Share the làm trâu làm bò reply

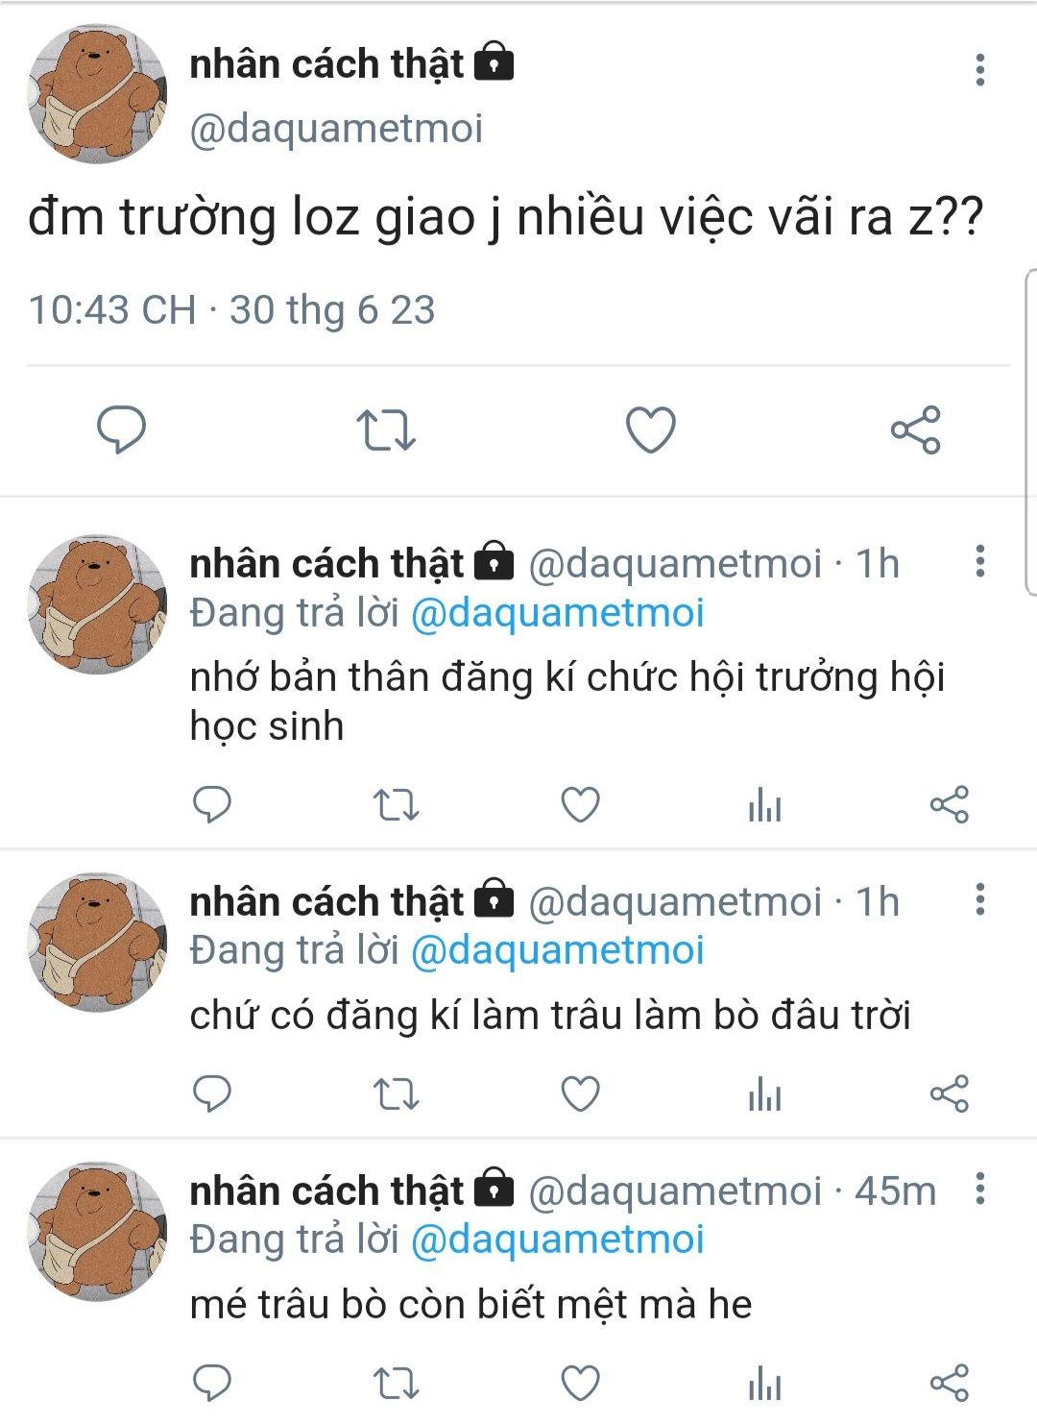pyautogui.click(x=950, y=1094)
